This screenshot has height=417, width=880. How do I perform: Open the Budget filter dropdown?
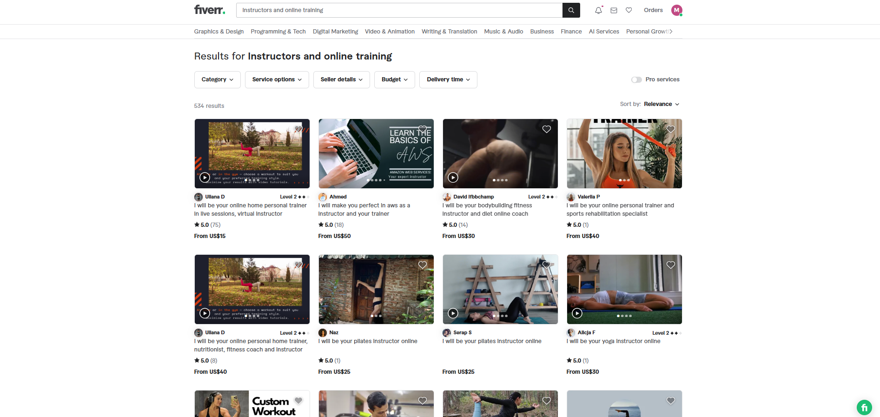point(395,79)
